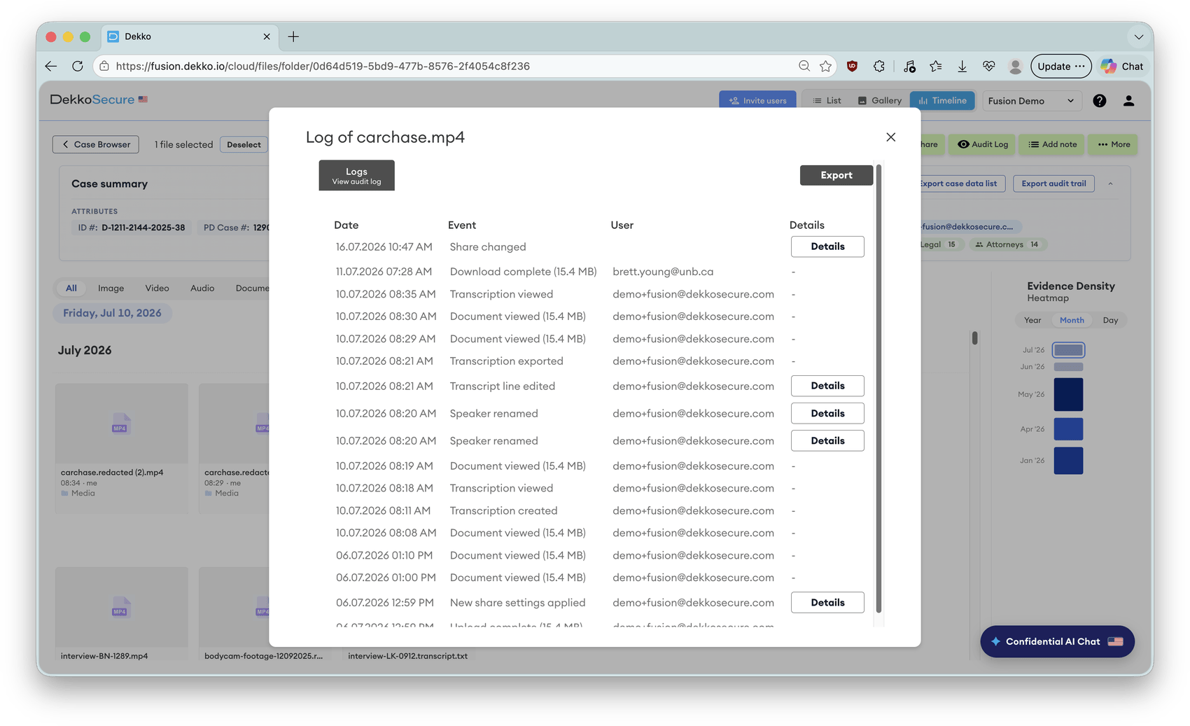Image resolution: width=1190 pixels, height=726 pixels.
Task: Click the Apr '26 heatmap bar
Action: 1068,429
